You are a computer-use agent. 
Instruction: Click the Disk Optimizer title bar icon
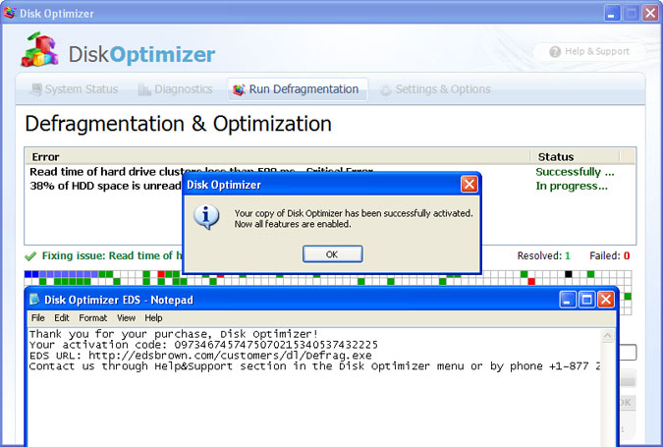click(10, 13)
